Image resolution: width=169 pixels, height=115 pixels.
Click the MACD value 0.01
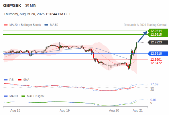(x=153, y=100)
